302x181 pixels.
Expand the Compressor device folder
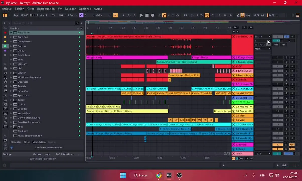pos(11,42)
